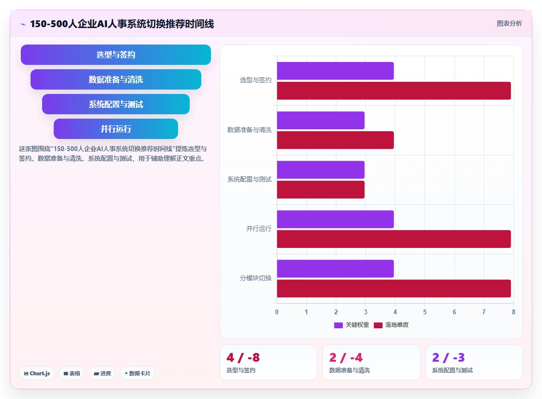Click purple bar for 数据准备与清洗
The height and width of the screenshot is (399, 542).
pos(321,120)
